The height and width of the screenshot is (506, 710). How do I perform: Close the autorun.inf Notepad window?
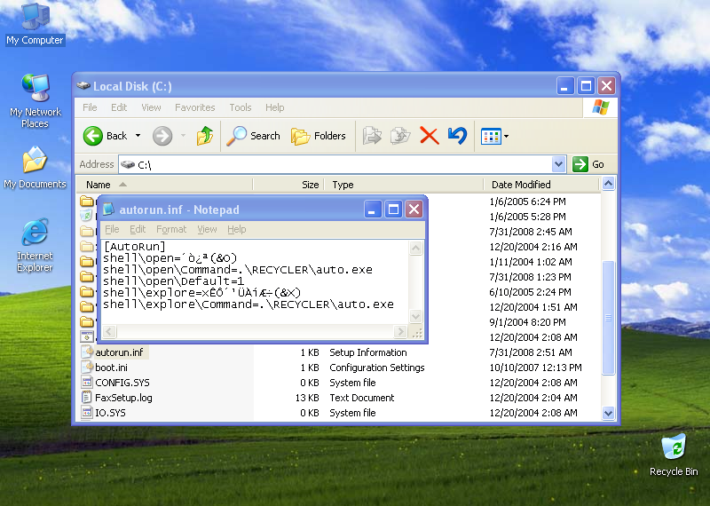click(414, 210)
